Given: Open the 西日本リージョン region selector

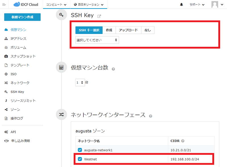Looking at the screenshot, I should point(88,5).
